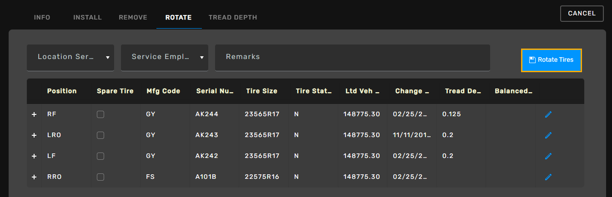Click the edit pencil for RF tire
The height and width of the screenshot is (197, 612).
click(548, 114)
